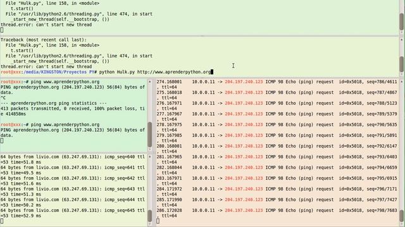405x227 pixels.
Task: Click scroll-up arrow of aprenderpython ping pane
Action: pyautogui.click(x=150, y=81)
